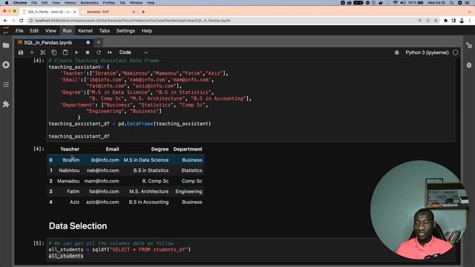Viewport: 475px width, 267px height.
Task: Click the Email column header
Action: pyautogui.click(x=112, y=149)
